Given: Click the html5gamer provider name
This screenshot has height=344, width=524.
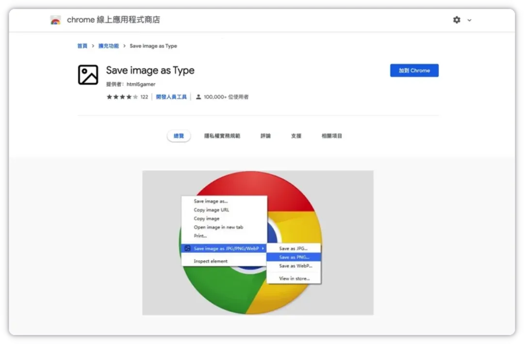Looking at the screenshot, I should click(x=141, y=84).
